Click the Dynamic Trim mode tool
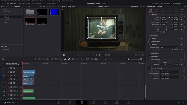Screen dimensions: 187x105 44,59
